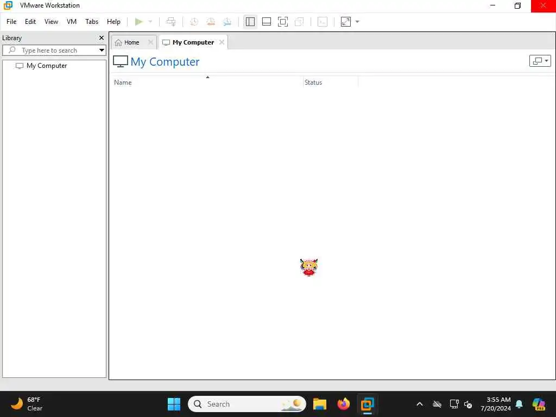Click the network display tray icon

[x=454, y=404]
